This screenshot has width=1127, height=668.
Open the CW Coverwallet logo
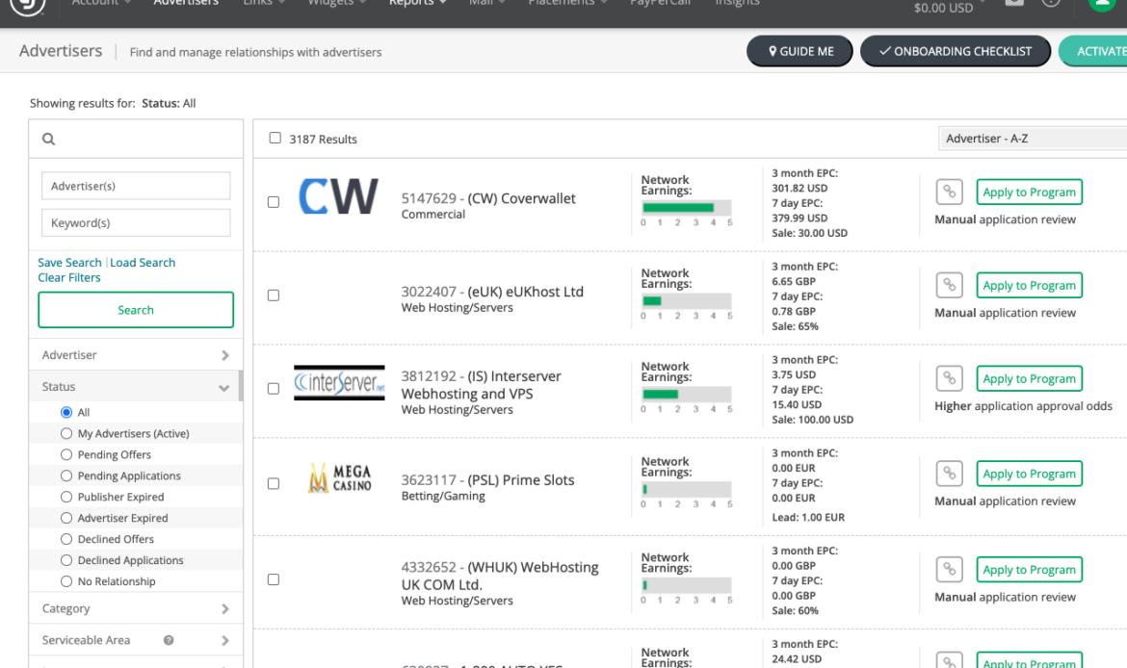pos(338,196)
